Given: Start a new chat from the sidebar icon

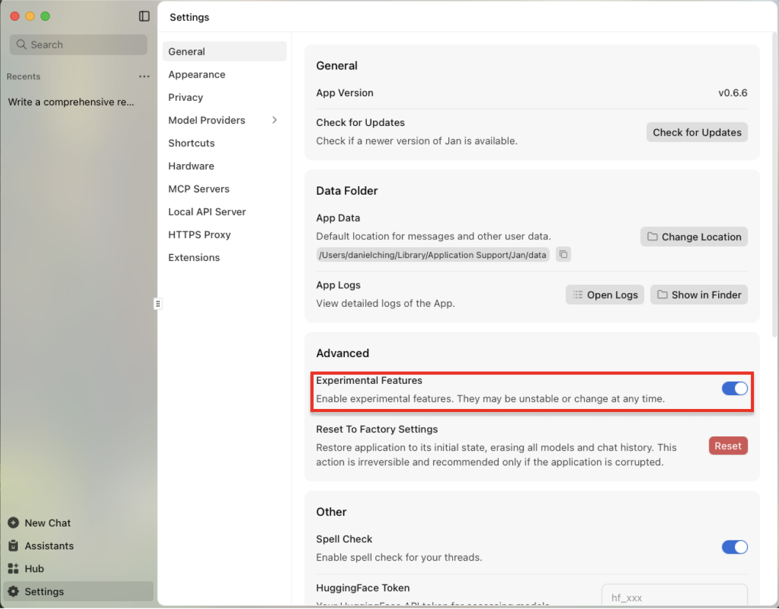Looking at the screenshot, I should coord(14,522).
